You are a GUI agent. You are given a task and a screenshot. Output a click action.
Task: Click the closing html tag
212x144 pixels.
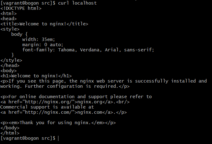click(10, 133)
